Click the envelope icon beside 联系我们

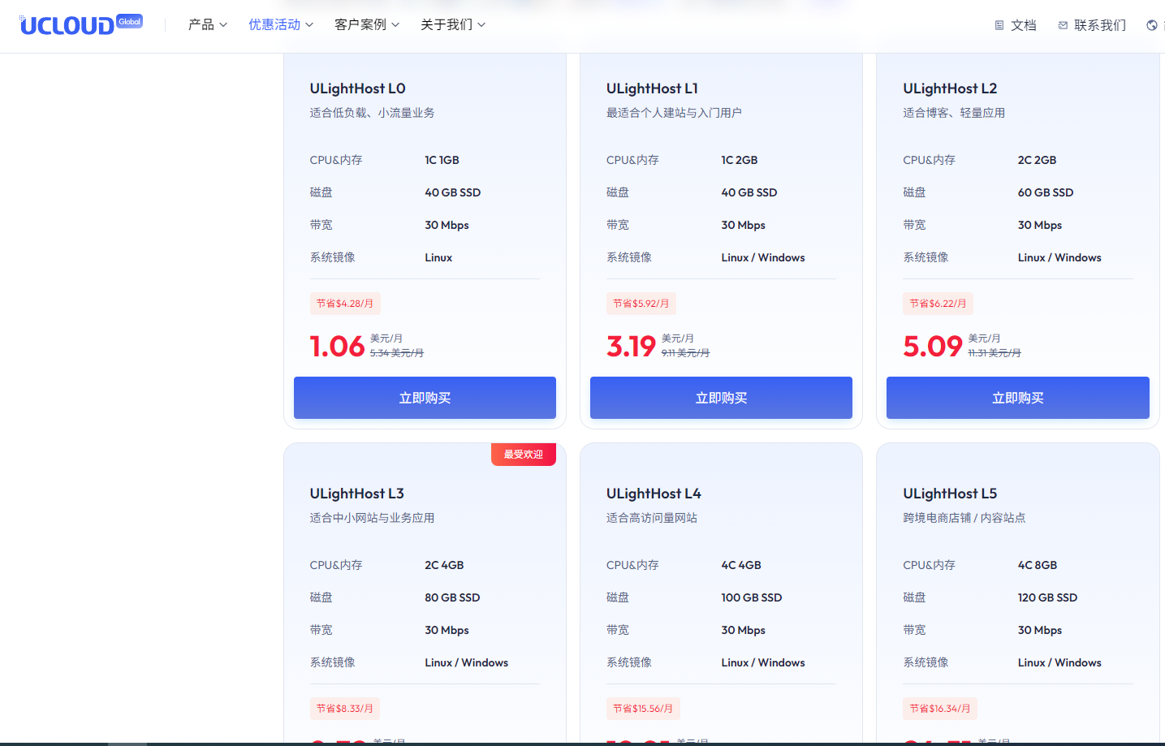point(1063,25)
